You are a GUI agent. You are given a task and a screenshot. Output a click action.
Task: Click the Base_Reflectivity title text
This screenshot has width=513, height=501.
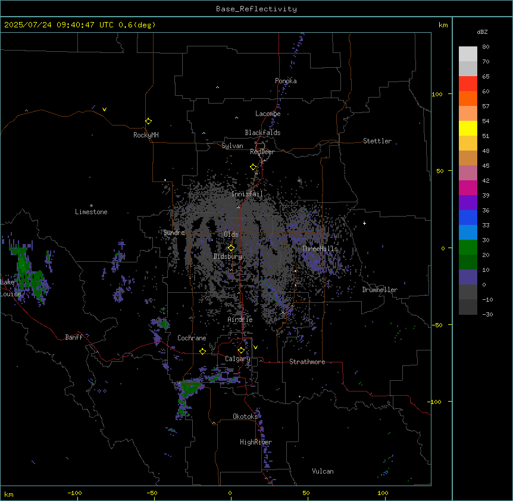pos(256,9)
